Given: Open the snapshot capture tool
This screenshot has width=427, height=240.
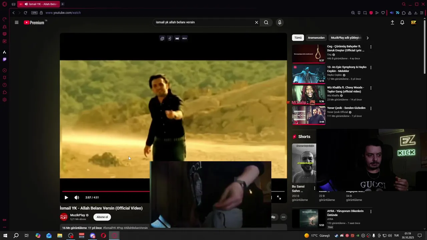Looking at the screenshot, I should (365, 13).
